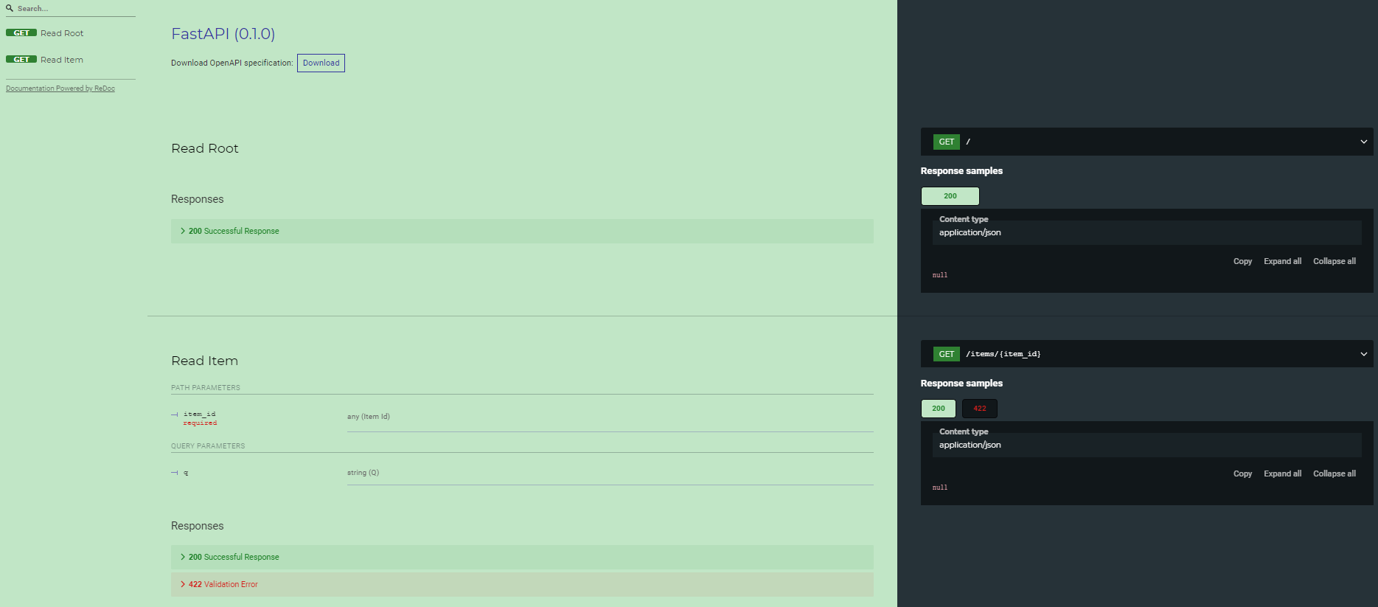Viewport: 1378px width, 607px height.
Task: Click the Read Root heading
Action: [x=205, y=148]
